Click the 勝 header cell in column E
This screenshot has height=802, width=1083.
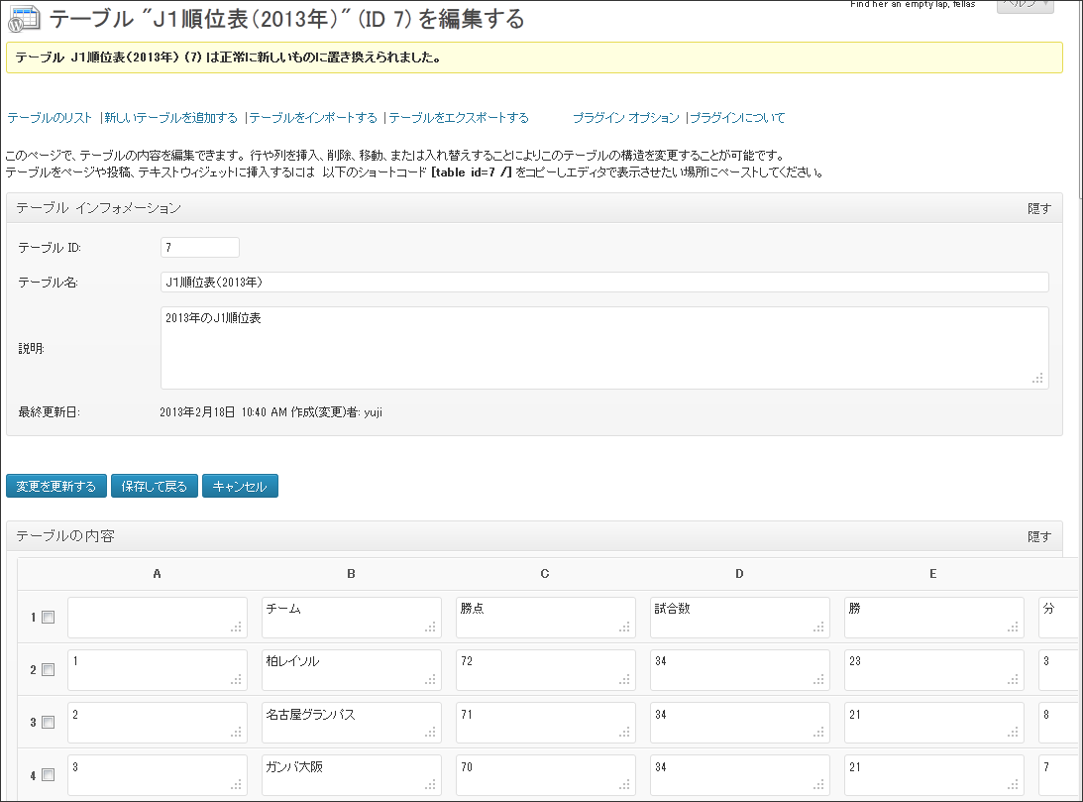point(933,618)
